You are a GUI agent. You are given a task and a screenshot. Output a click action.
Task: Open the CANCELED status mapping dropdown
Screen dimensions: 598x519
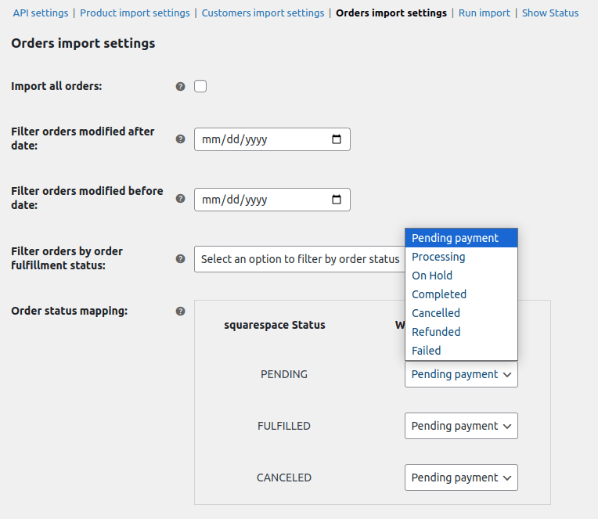tap(461, 478)
